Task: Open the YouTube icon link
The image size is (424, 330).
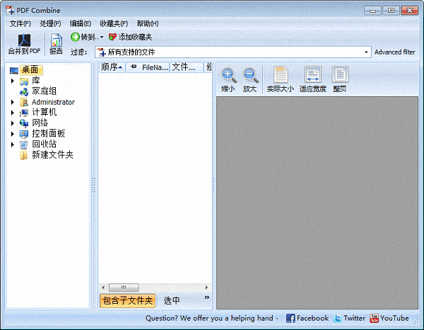Action: point(375,319)
